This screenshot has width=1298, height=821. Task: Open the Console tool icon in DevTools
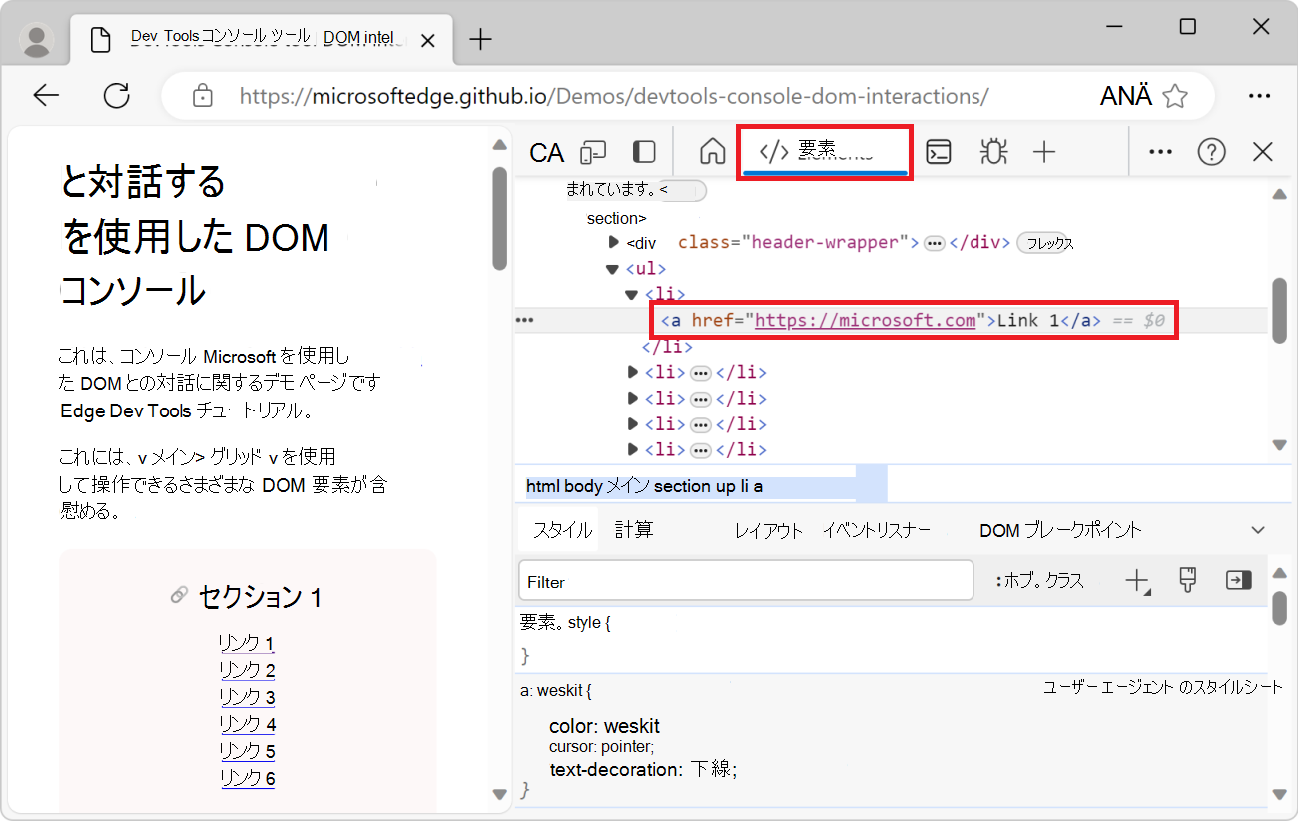click(938, 152)
